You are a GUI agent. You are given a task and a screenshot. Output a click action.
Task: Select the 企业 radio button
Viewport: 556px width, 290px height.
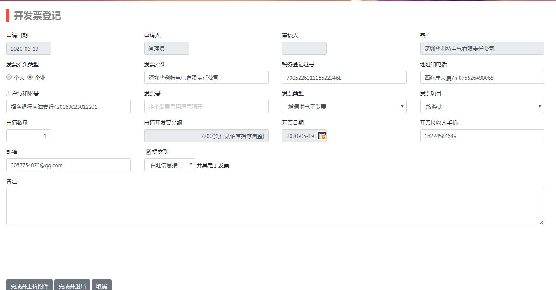pyautogui.click(x=30, y=77)
